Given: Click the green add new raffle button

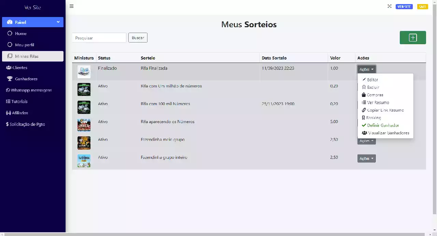Looking at the screenshot, I should [413, 37].
